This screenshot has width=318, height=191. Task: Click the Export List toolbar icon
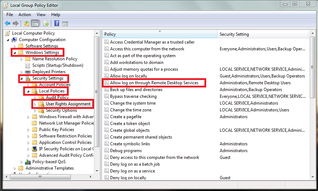tap(46, 24)
